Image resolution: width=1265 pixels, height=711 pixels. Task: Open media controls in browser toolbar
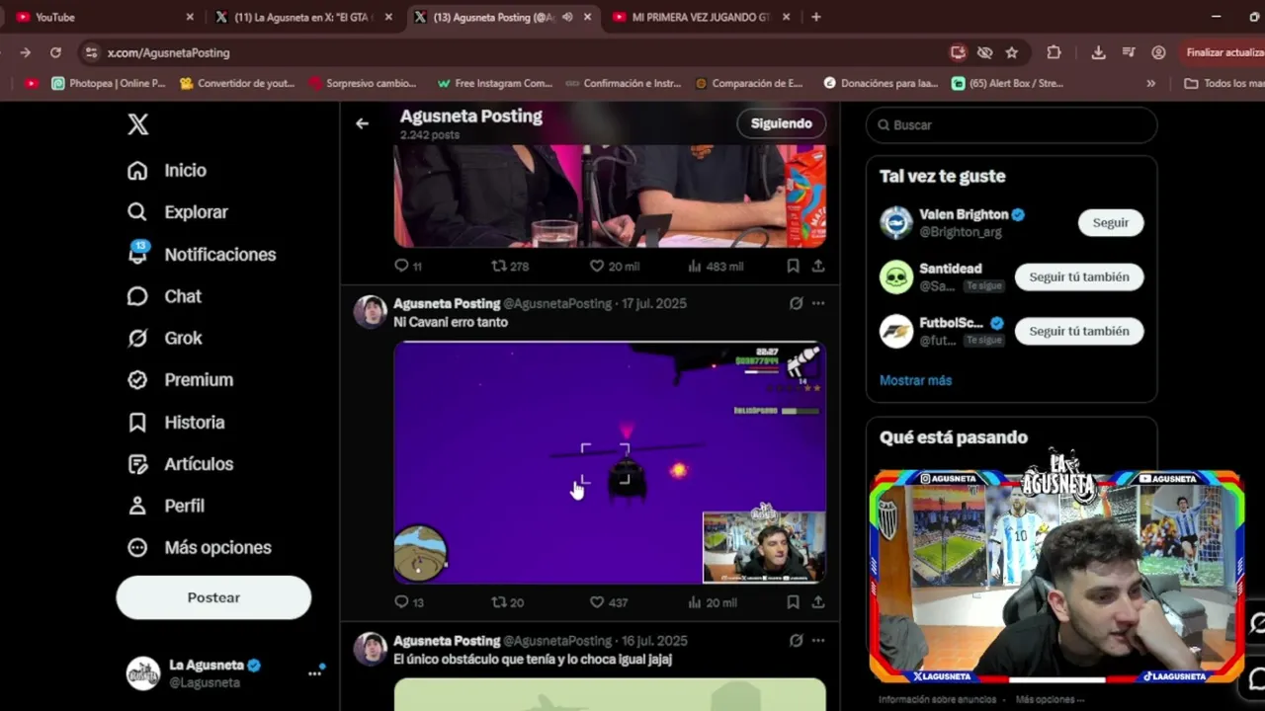pos(1128,52)
